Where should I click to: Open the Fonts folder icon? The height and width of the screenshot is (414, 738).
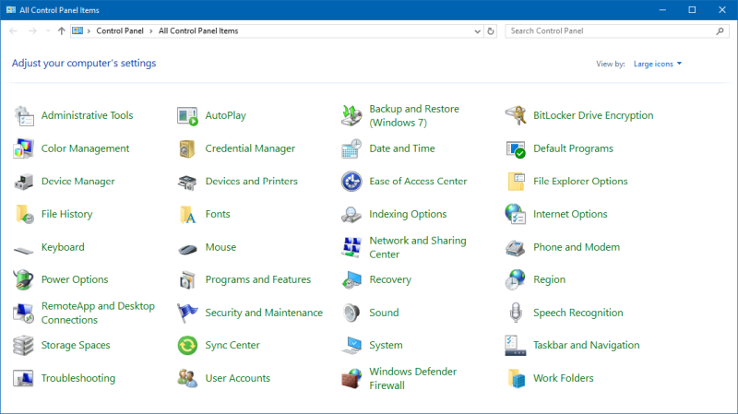click(x=187, y=214)
